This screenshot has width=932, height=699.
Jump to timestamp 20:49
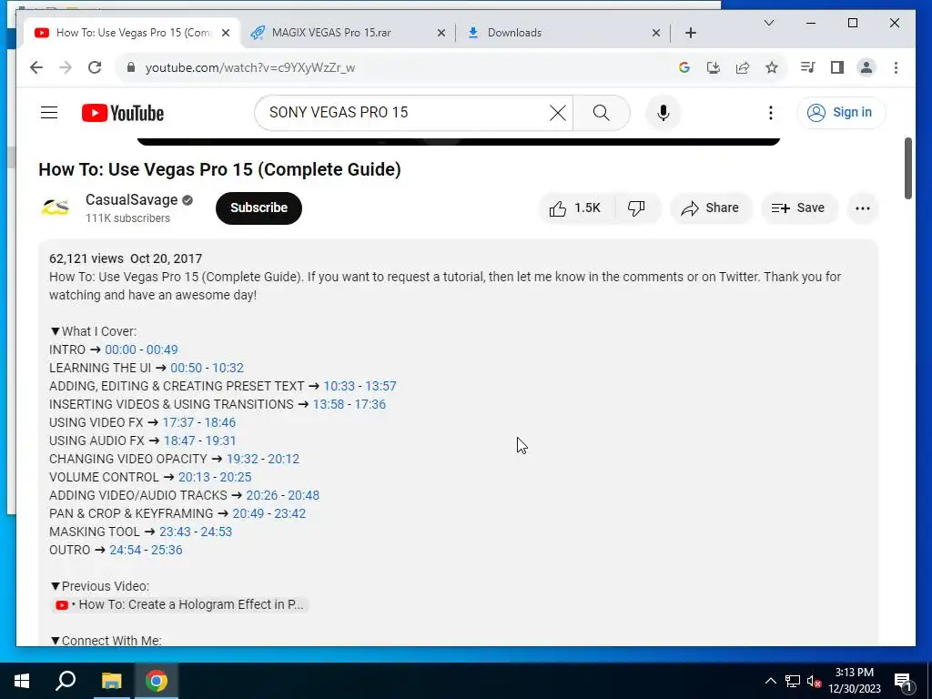pos(248,513)
